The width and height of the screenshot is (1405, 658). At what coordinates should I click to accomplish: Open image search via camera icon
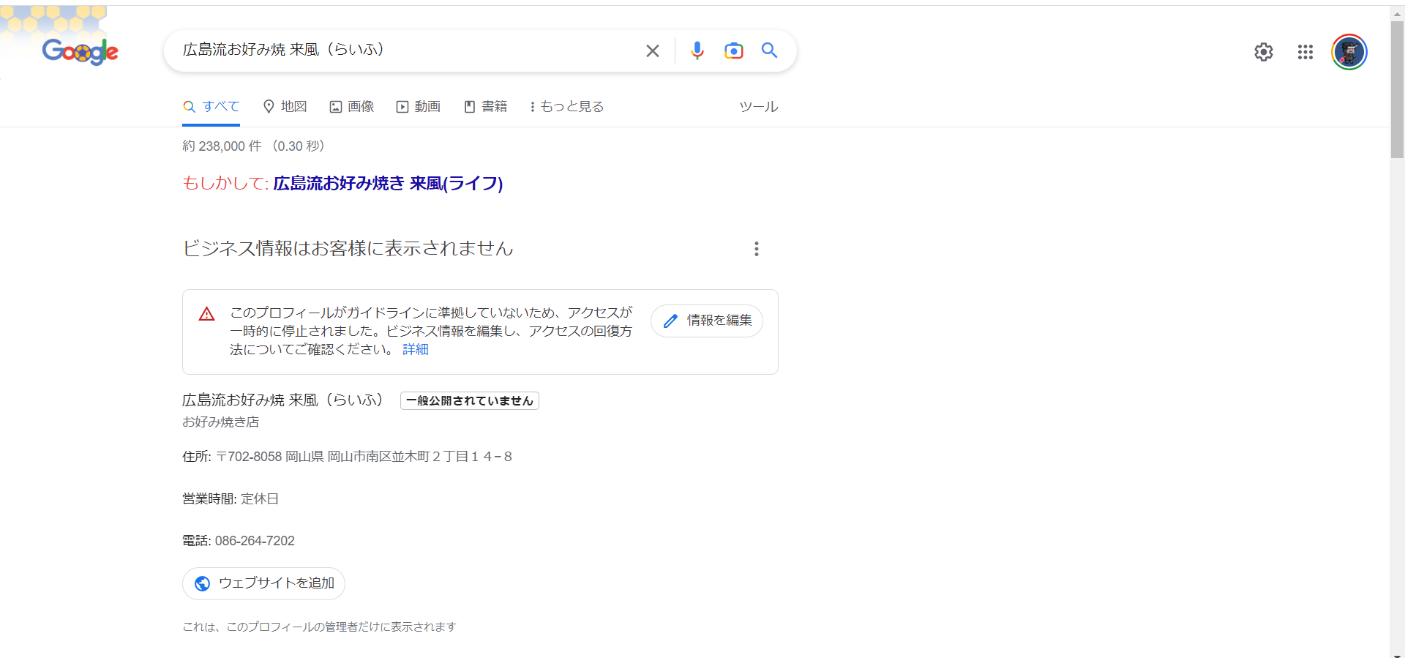coord(733,51)
